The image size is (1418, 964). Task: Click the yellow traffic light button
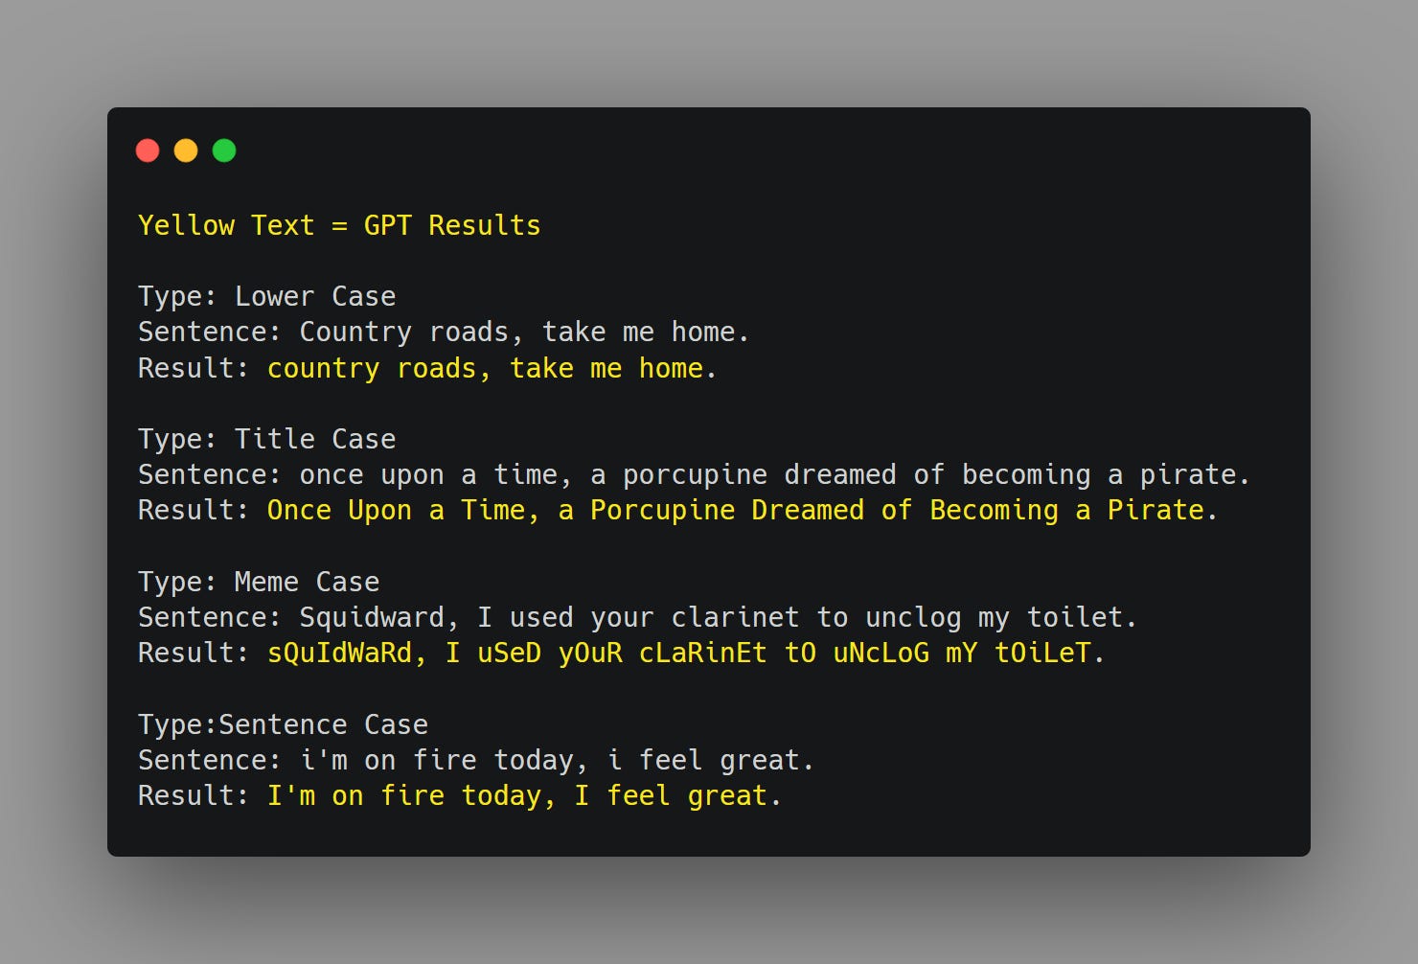pyautogui.click(x=186, y=150)
